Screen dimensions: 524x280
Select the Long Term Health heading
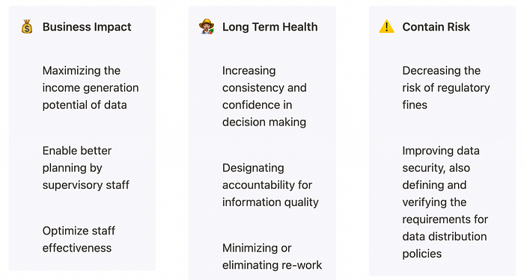click(x=270, y=27)
